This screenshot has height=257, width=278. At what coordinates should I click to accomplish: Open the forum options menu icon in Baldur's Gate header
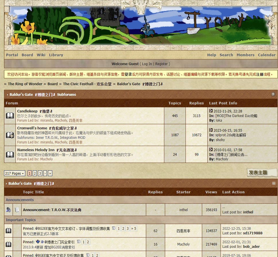(x=274, y=183)
